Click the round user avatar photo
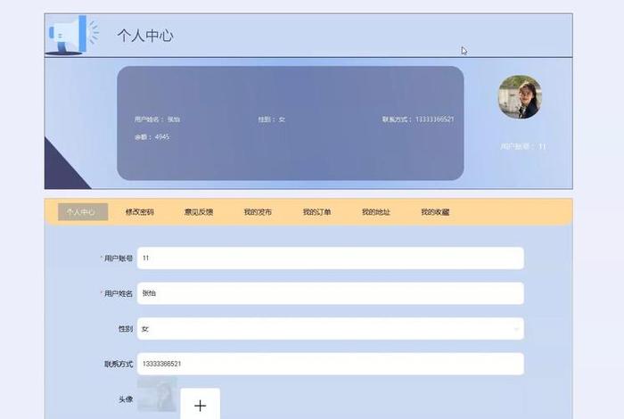This screenshot has height=419, width=624. (520, 97)
